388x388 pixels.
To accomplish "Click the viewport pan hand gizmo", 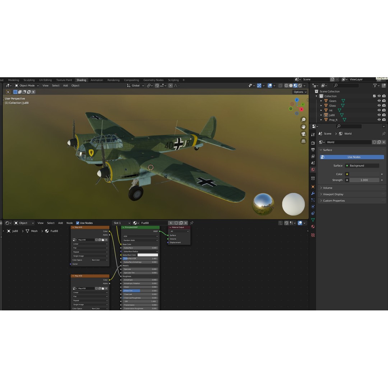I will [303, 127].
